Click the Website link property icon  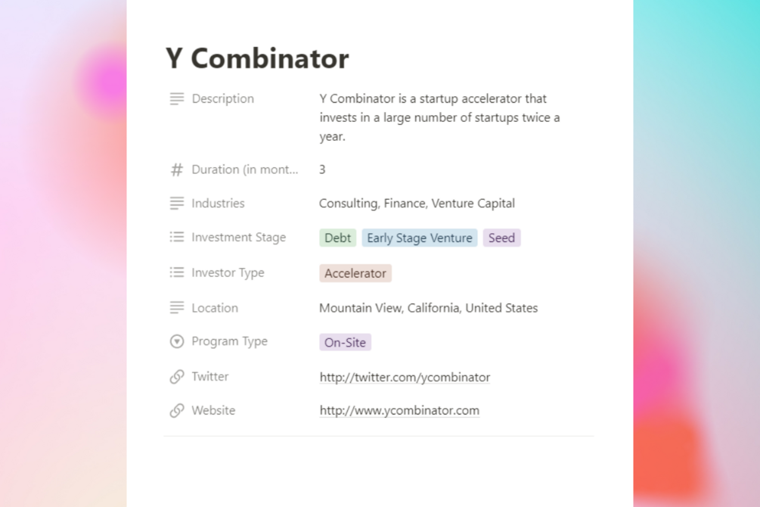click(x=177, y=411)
